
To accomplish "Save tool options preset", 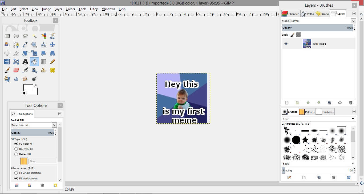I will click(17, 185).
